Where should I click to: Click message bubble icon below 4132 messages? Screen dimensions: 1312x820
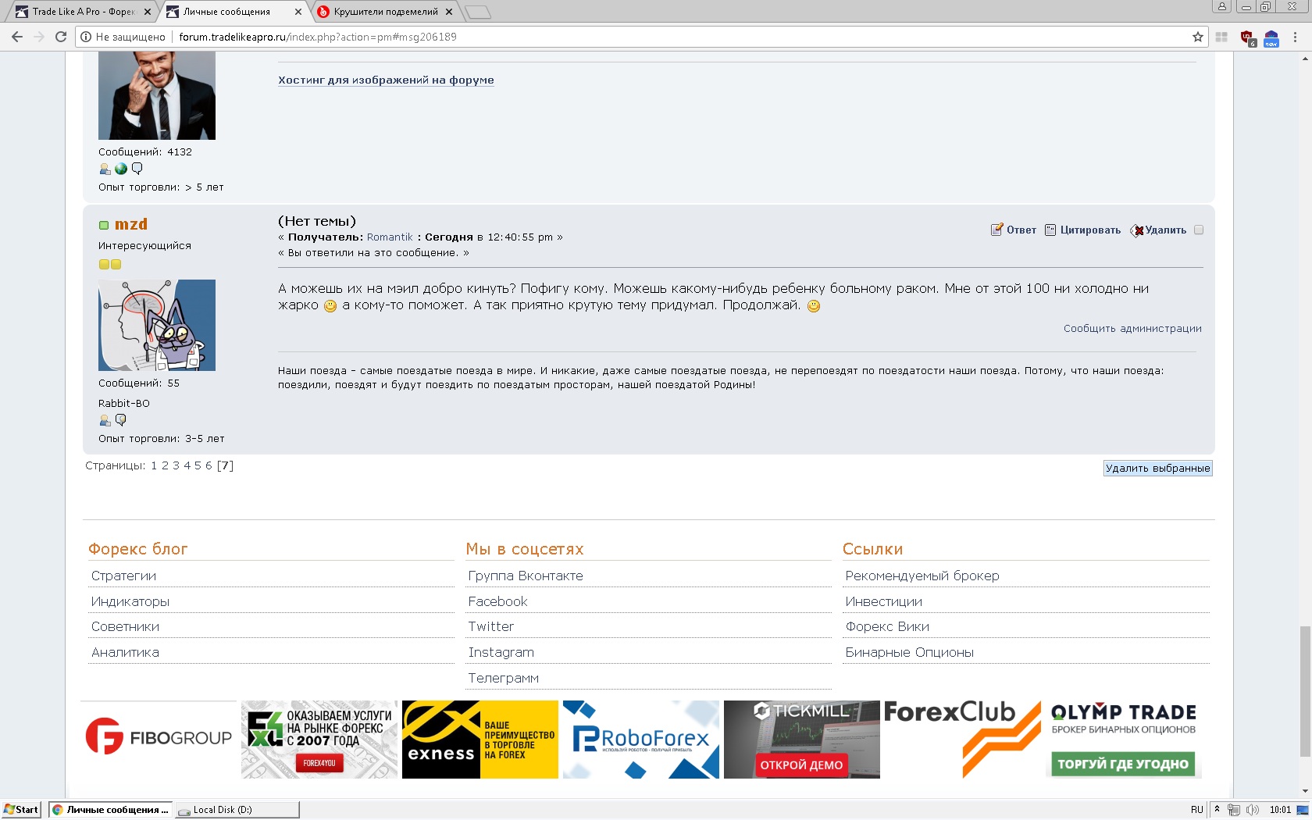coord(137,169)
